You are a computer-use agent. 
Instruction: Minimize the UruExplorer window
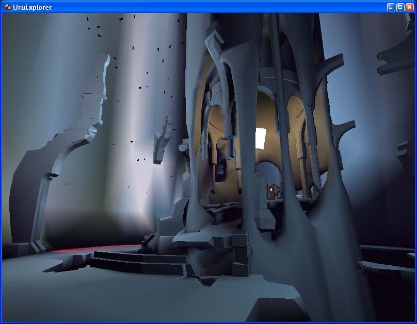391,7
